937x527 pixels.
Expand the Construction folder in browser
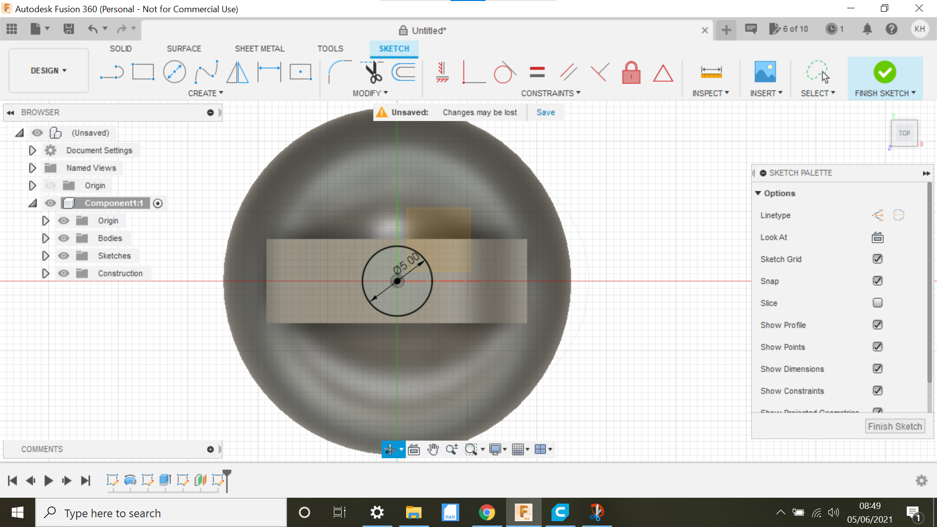tap(45, 273)
